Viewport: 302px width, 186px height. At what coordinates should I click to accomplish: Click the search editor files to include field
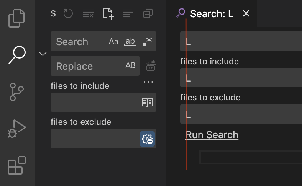[241, 78]
